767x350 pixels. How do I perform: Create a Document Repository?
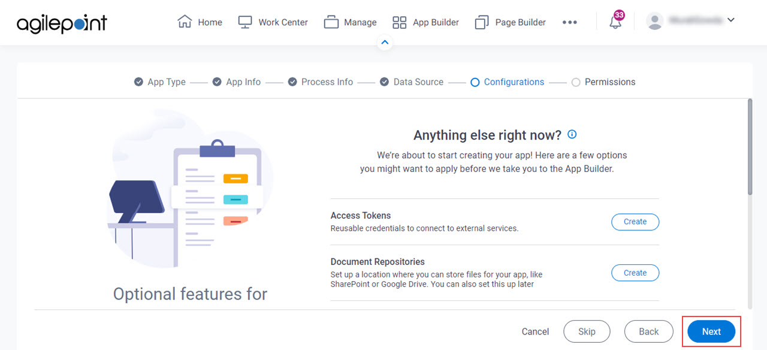[x=635, y=273]
